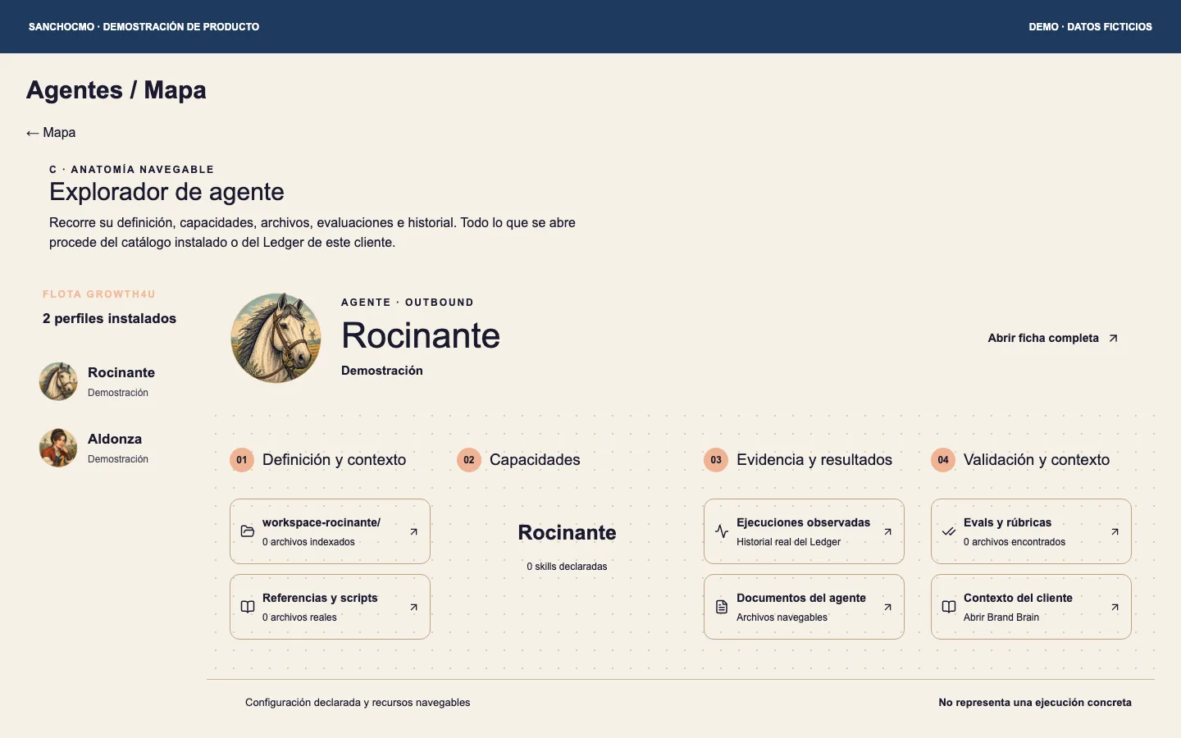1181x738 pixels.
Task: Go back via the ← Mapa link
Action: 51,133
